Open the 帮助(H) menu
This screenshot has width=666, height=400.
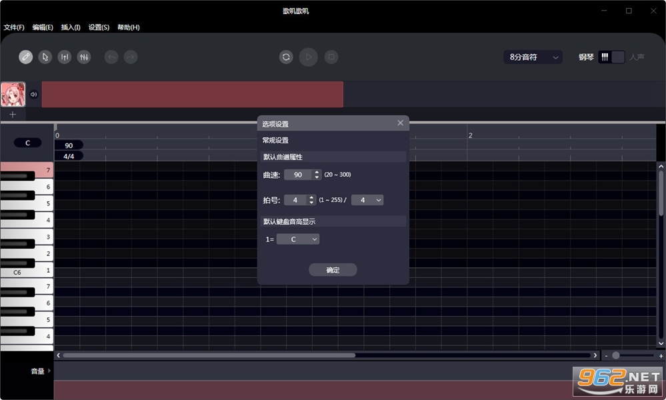(x=129, y=27)
